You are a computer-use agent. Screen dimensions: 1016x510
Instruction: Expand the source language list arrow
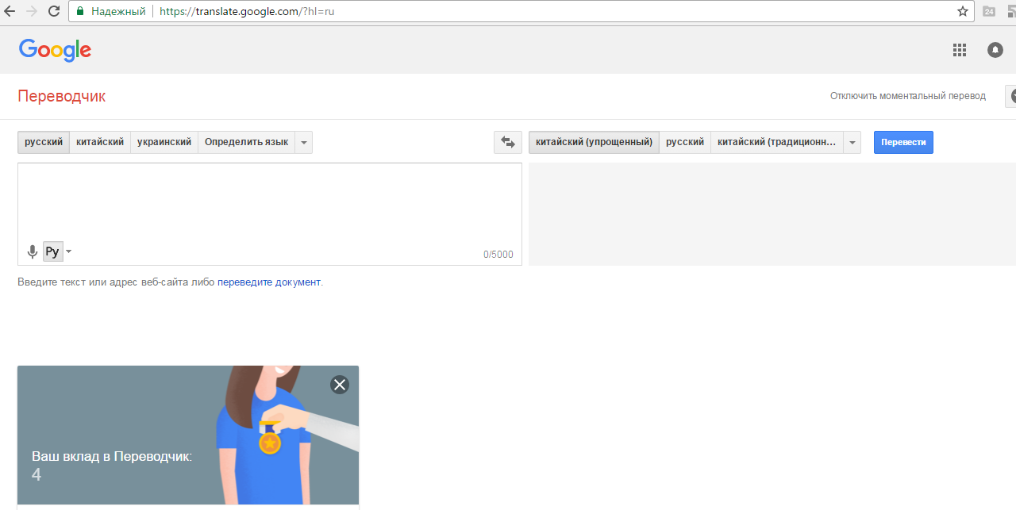tap(304, 142)
